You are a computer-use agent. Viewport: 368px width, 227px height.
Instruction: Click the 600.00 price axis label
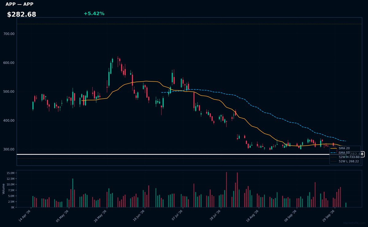(9, 63)
